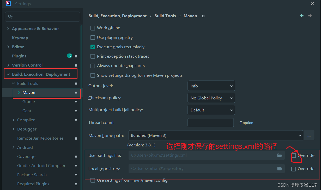Expand the Maven tree node
Image resolution: width=321 pixels, height=190 pixels.
coord(19,93)
